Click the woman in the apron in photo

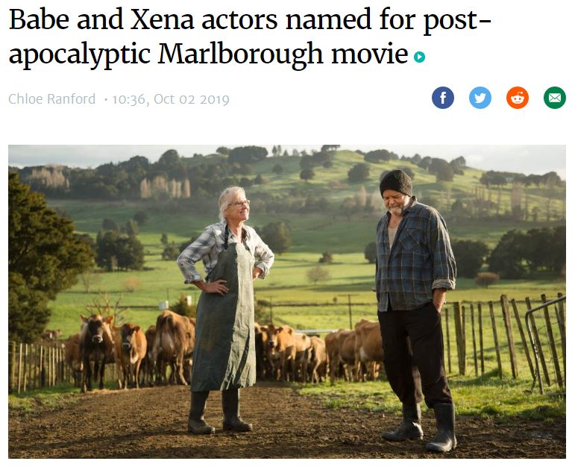pos(225,308)
